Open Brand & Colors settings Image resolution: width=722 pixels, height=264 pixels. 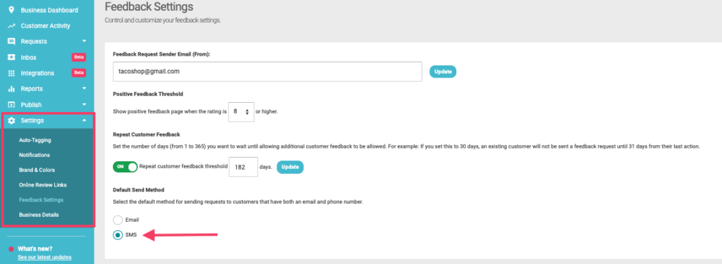point(37,170)
